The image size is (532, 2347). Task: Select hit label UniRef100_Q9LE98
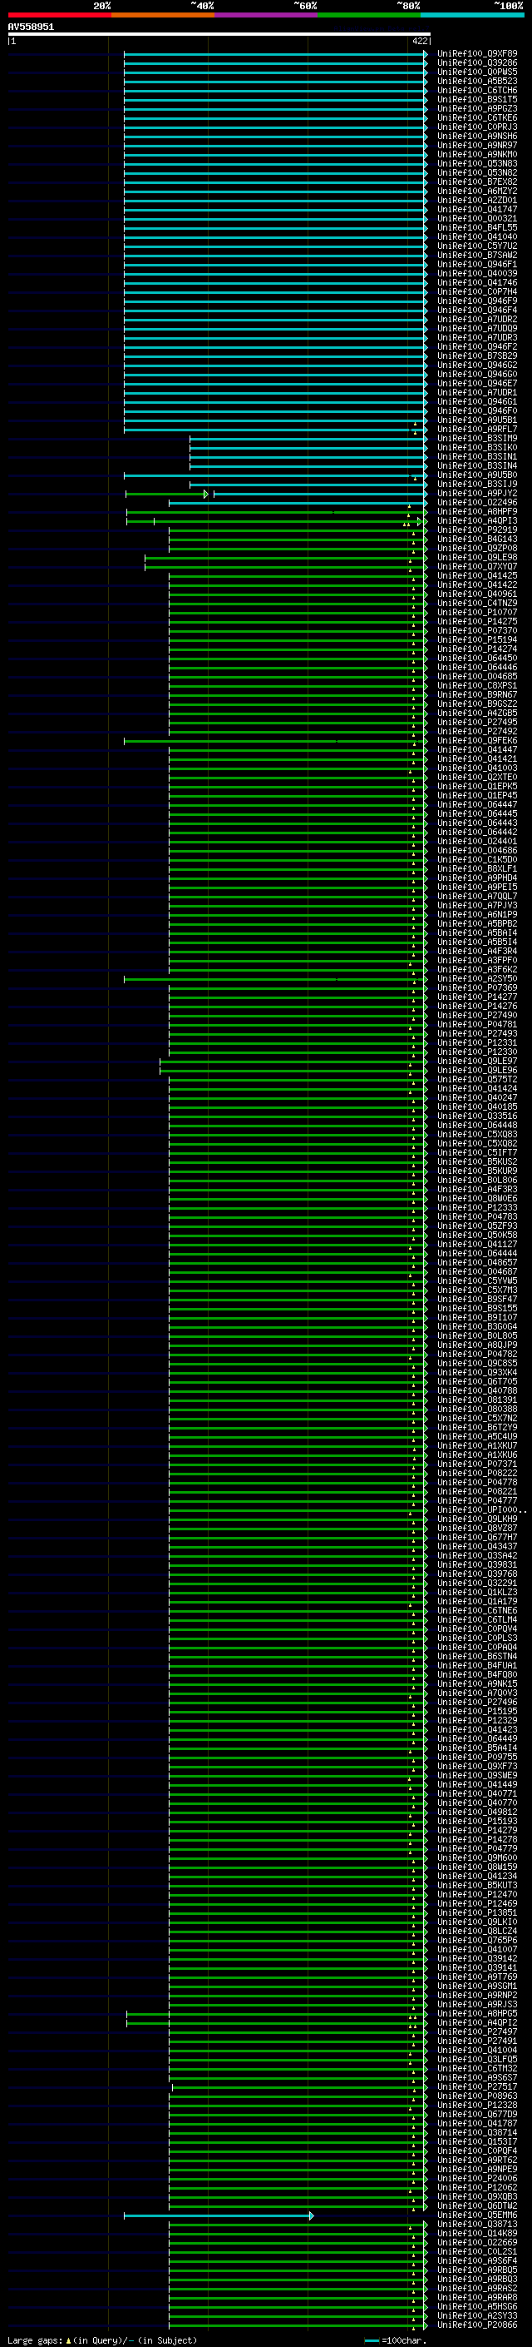click(x=477, y=558)
